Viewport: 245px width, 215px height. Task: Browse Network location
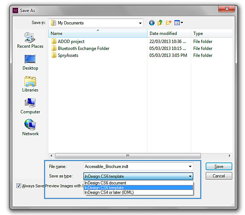pos(30,128)
